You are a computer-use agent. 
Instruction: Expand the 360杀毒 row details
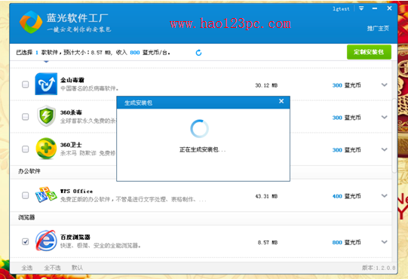tap(385, 117)
